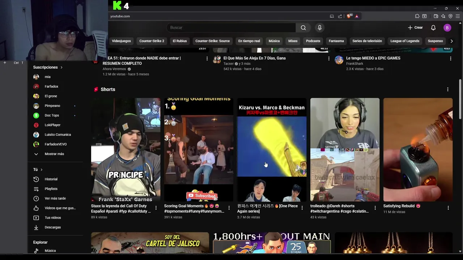Select the Counter-Strike 2 filter chip
The height and width of the screenshot is (260, 463).
click(x=152, y=41)
